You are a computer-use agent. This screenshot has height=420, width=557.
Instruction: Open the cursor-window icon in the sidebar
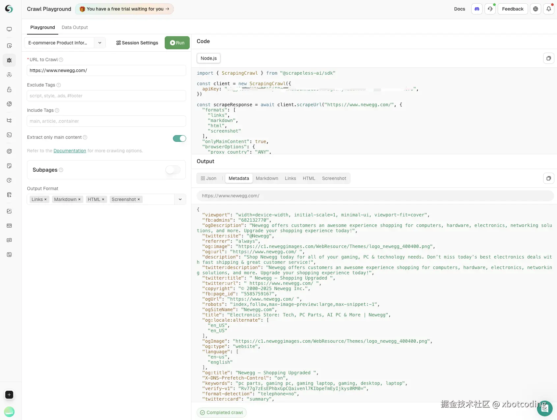click(x=9, y=46)
